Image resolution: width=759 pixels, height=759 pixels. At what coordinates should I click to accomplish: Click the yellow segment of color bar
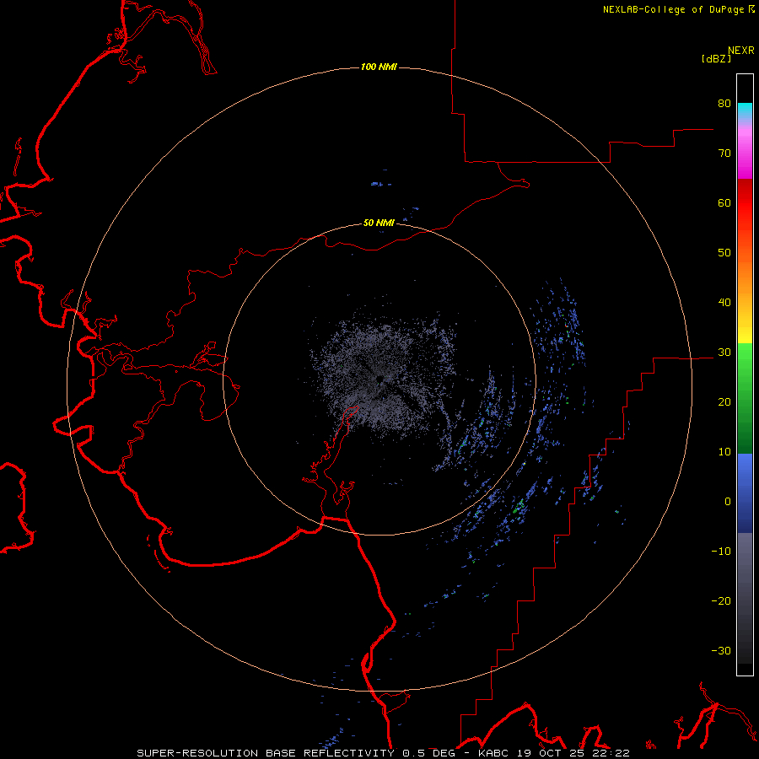(x=745, y=335)
